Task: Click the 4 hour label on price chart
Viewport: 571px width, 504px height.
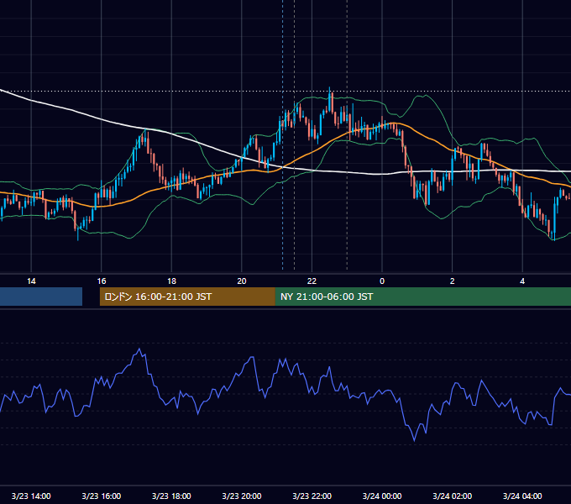Action: [x=522, y=281]
